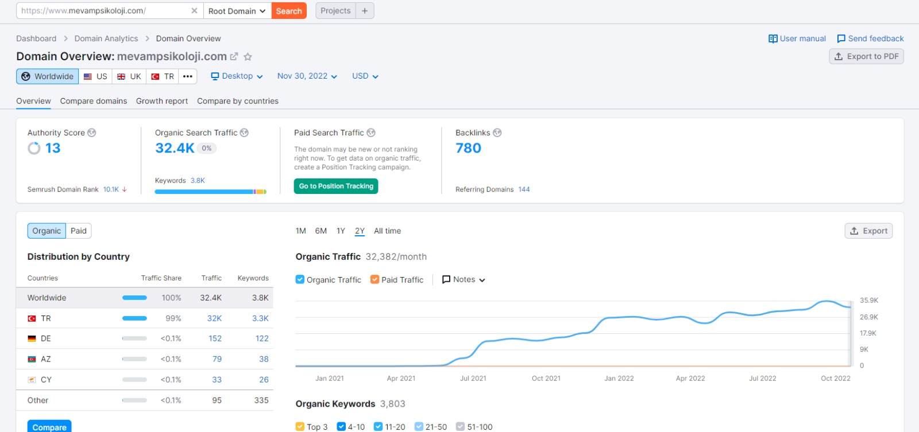This screenshot has width=919, height=432.
Task: Open the Compare by countries tab
Action: pos(238,101)
